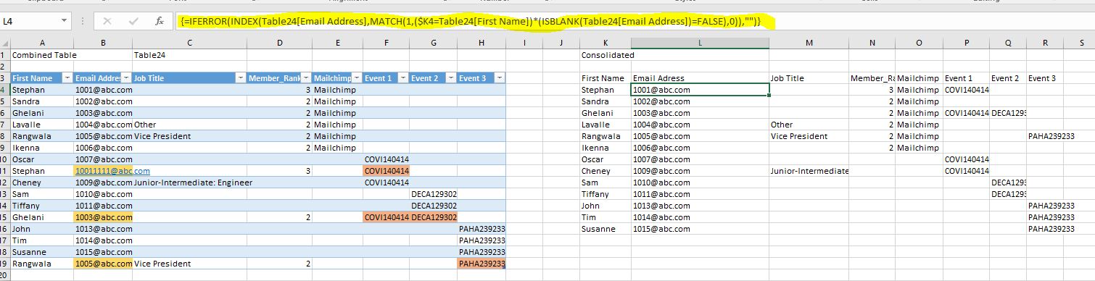Image resolution: width=1095 pixels, height=281 pixels.
Task: Click into the Name Box showing L4
Action: pyautogui.click(x=30, y=22)
